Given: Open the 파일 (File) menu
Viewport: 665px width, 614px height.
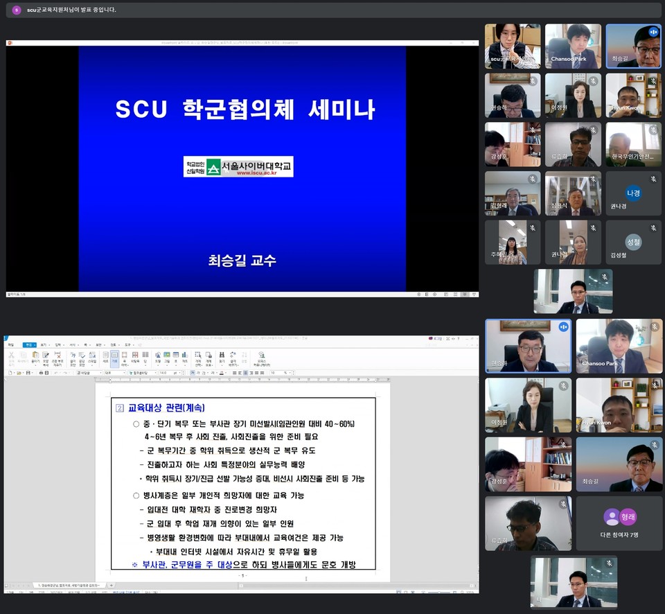Looking at the screenshot, I should pos(10,344).
